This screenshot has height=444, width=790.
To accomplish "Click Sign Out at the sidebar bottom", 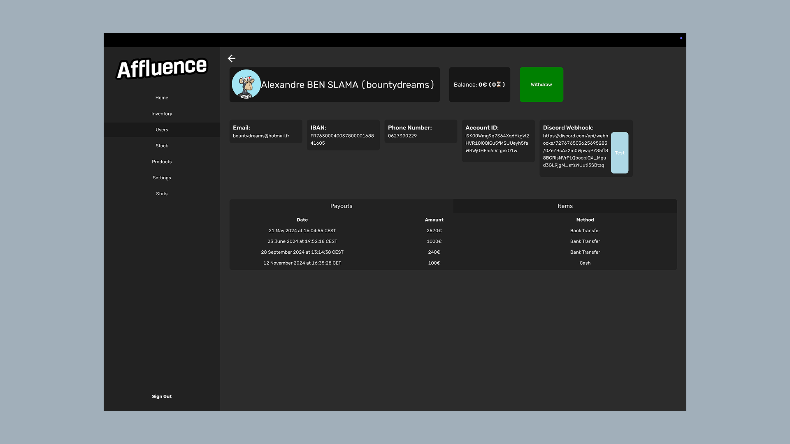I will (162, 397).
